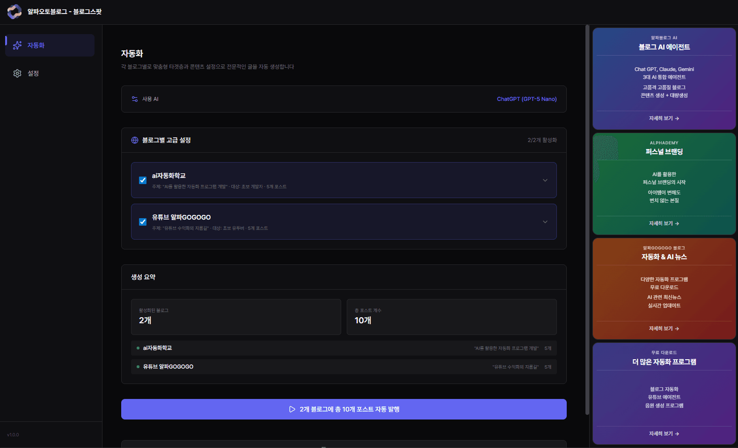The height and width of the screenshot is (448, 738).
Task: Open 자세히 보기 in 더 많은 자동화 프로그램 card
Action: [664, 434]
